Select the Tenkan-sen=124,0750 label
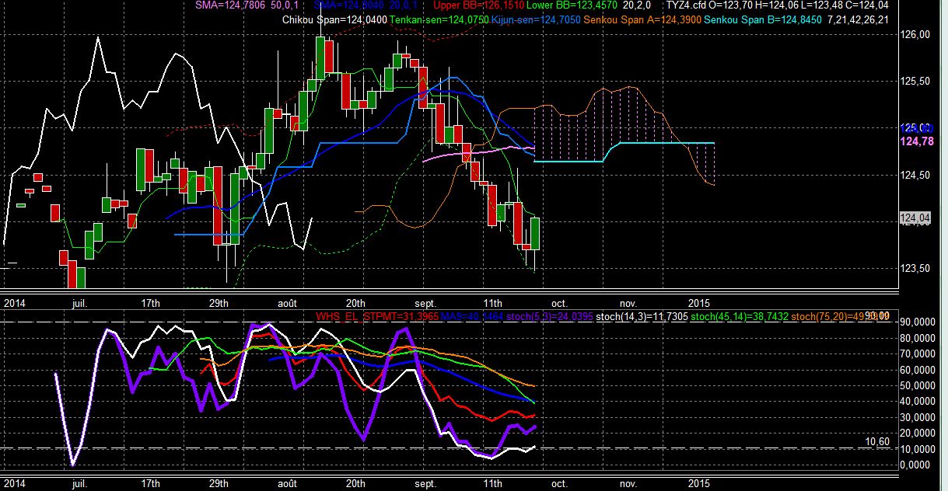The image size is (948, 491). tap(439, 19)
